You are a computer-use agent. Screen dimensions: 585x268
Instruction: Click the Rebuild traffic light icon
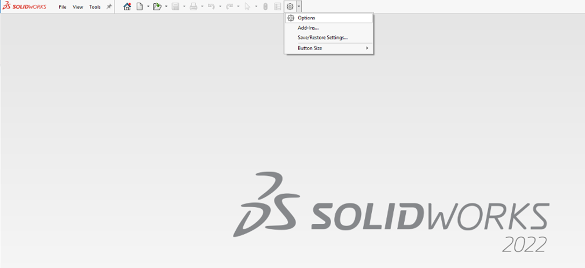coord(265,7)
